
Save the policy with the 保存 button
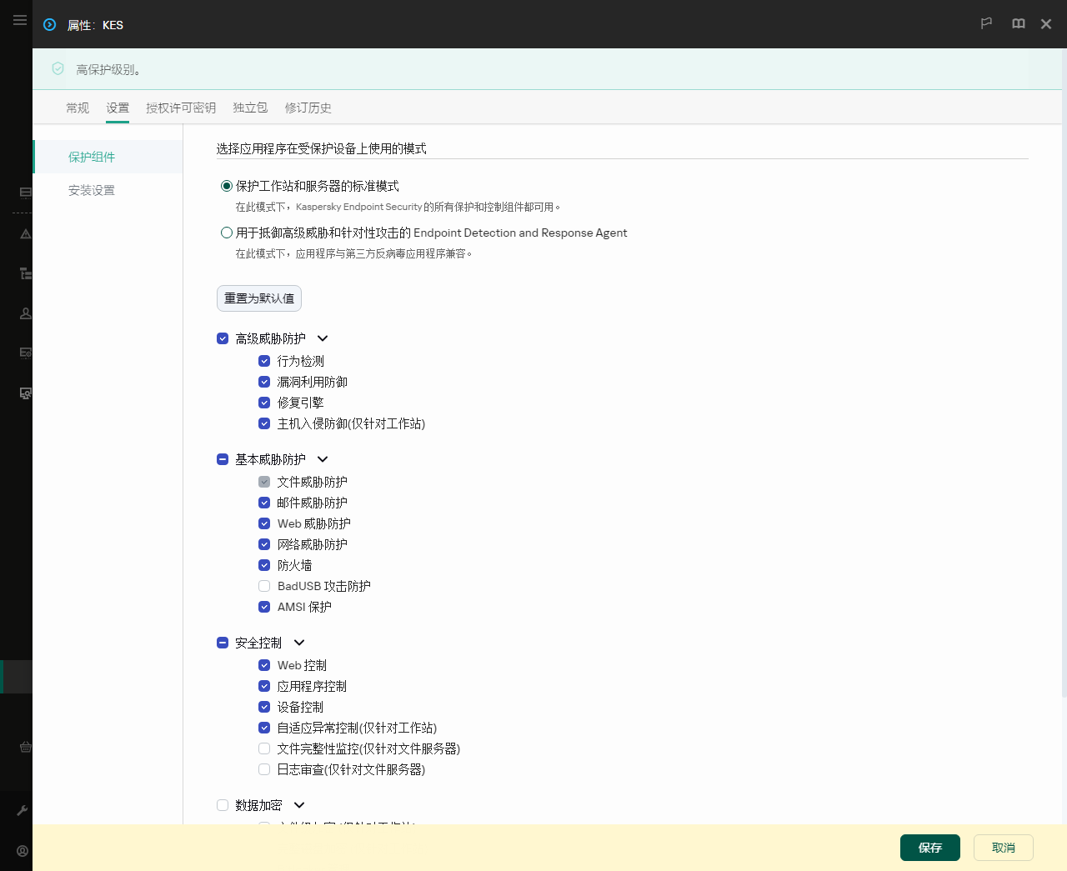[929, 847]
